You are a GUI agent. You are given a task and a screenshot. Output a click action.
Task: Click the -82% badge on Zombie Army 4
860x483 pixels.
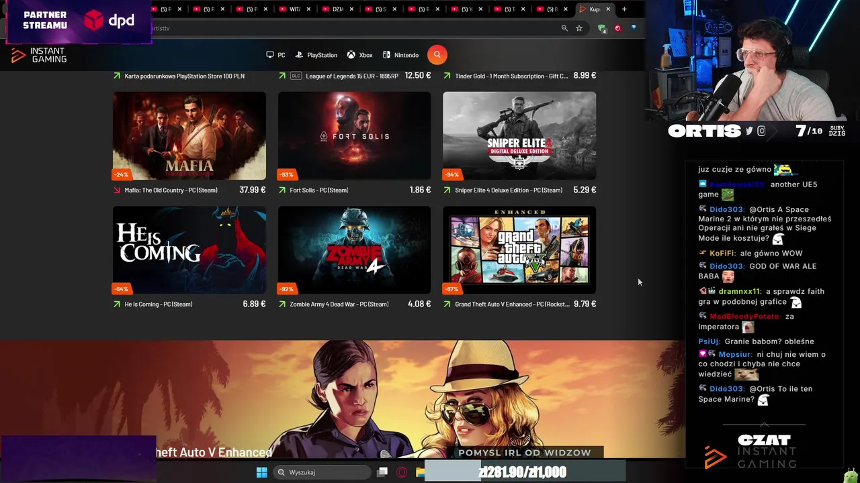point(287,289)
